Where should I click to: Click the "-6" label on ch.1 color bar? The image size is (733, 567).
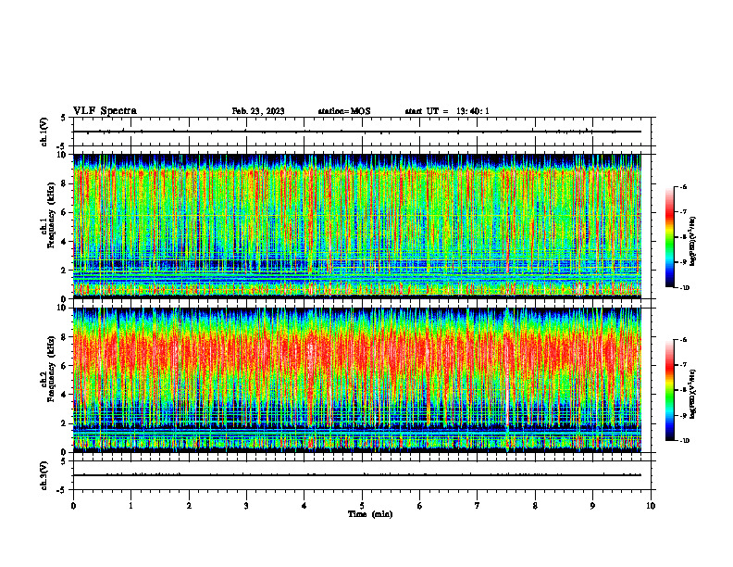(683, 186)
